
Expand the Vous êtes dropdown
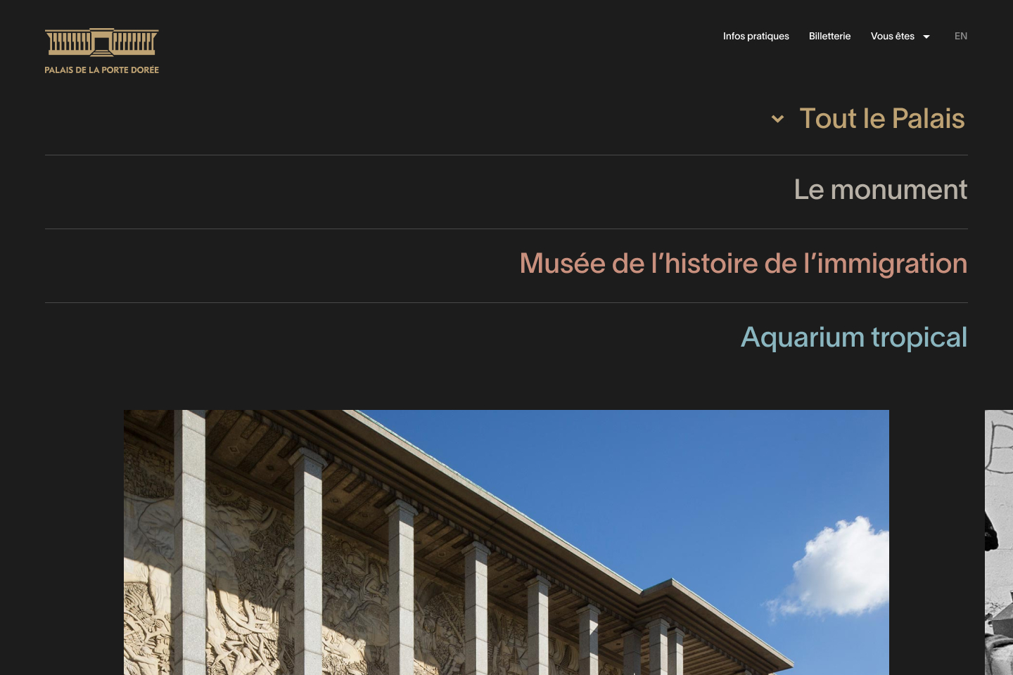click(900, 36)
